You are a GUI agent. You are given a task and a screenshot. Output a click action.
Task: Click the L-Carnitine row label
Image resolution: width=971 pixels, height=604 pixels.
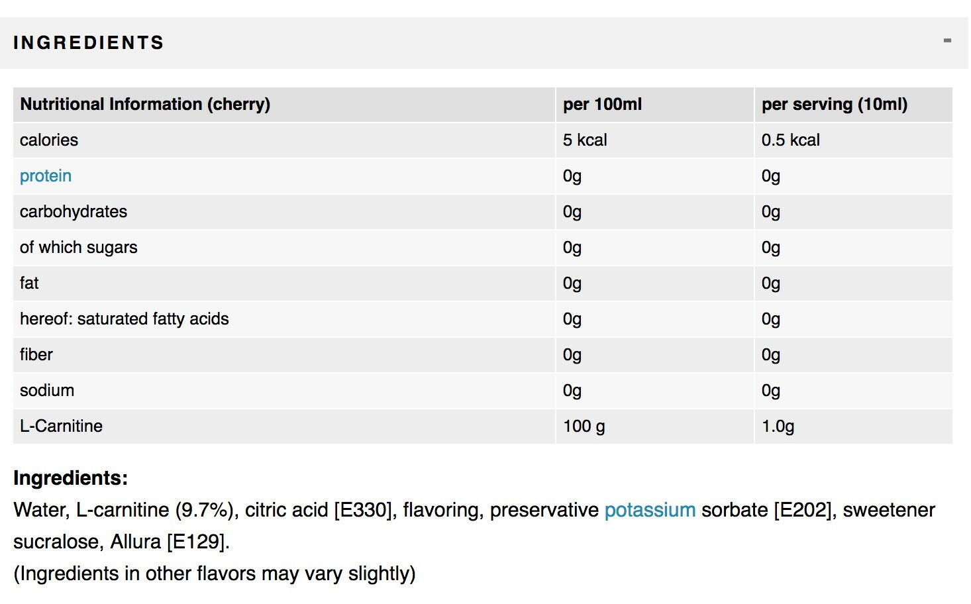pyautogui.click(x=61, y=427)
